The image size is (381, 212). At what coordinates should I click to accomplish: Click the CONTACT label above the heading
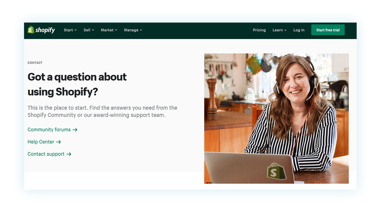[x=35, y=63]
